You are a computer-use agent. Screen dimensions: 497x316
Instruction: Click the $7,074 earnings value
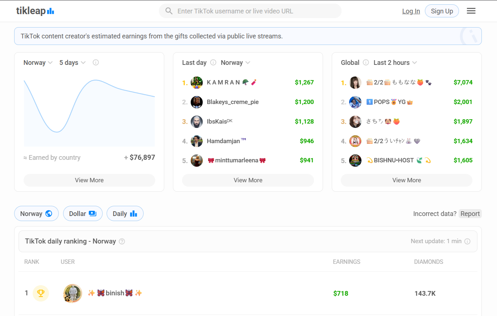463,82
